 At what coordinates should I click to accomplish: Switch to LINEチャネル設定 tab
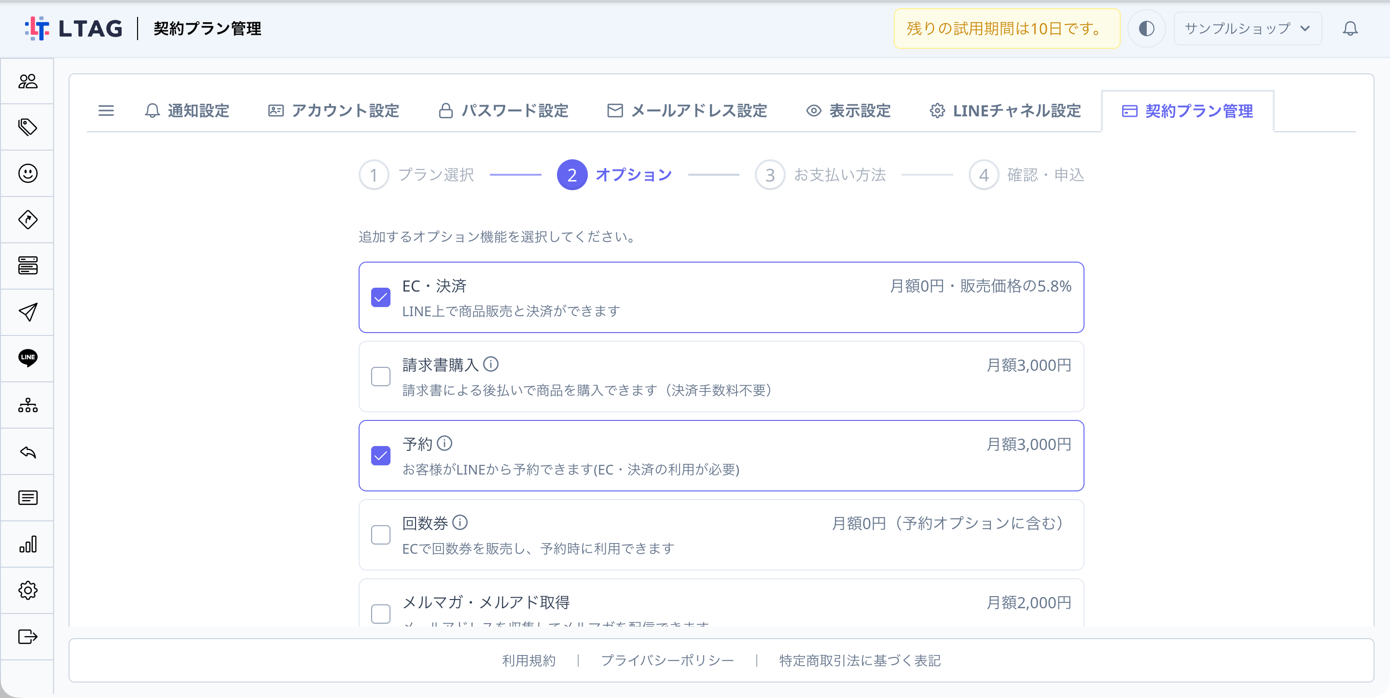click(x=1005, y=111)
